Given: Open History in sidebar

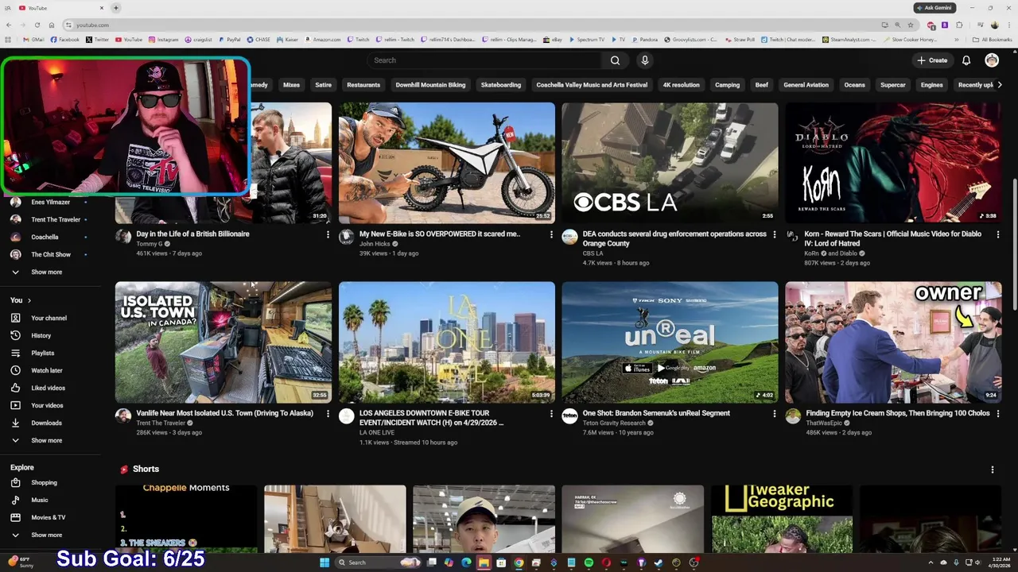Looking at the screenshot, I should (41, 335).
